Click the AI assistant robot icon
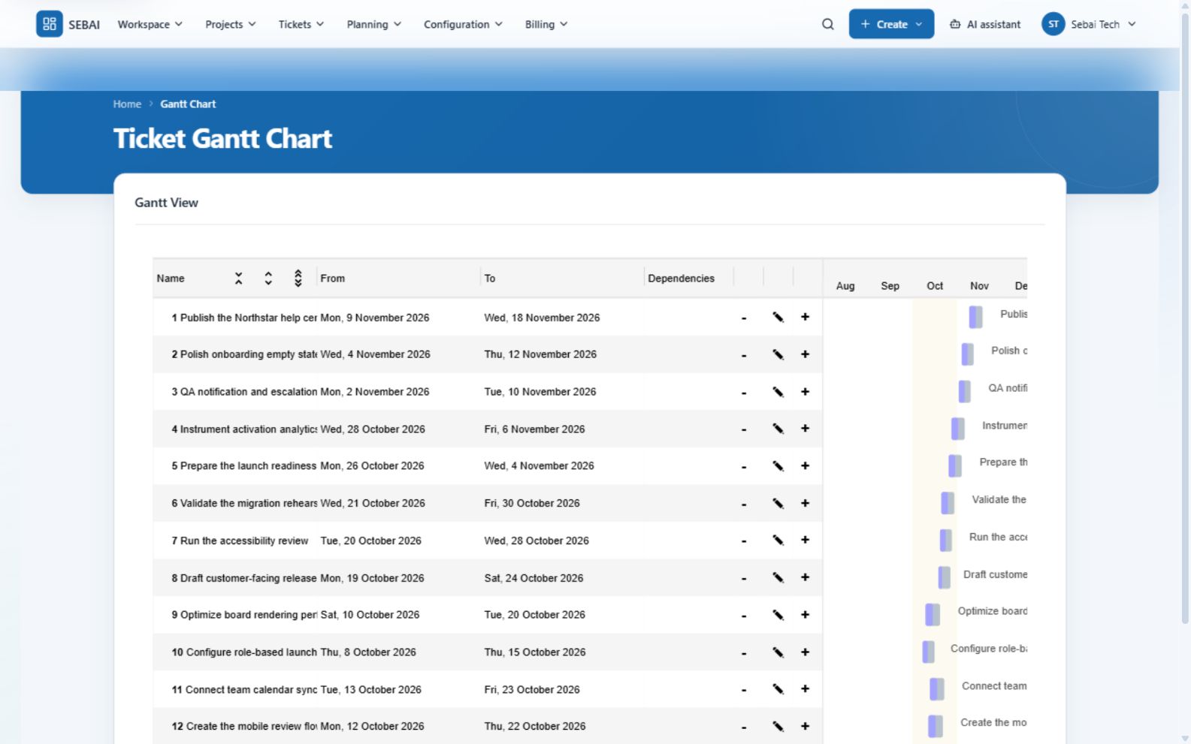 pyautogui.click(x=955, y=24)
